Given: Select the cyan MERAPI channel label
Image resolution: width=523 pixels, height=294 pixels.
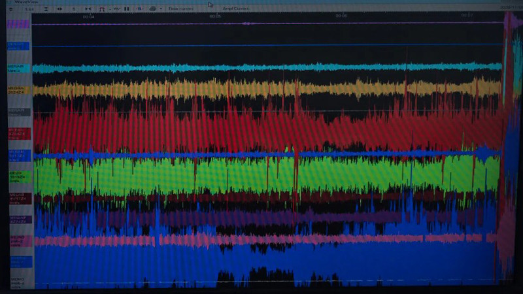Looking at the screenshot, I should [x=18, y=69].
